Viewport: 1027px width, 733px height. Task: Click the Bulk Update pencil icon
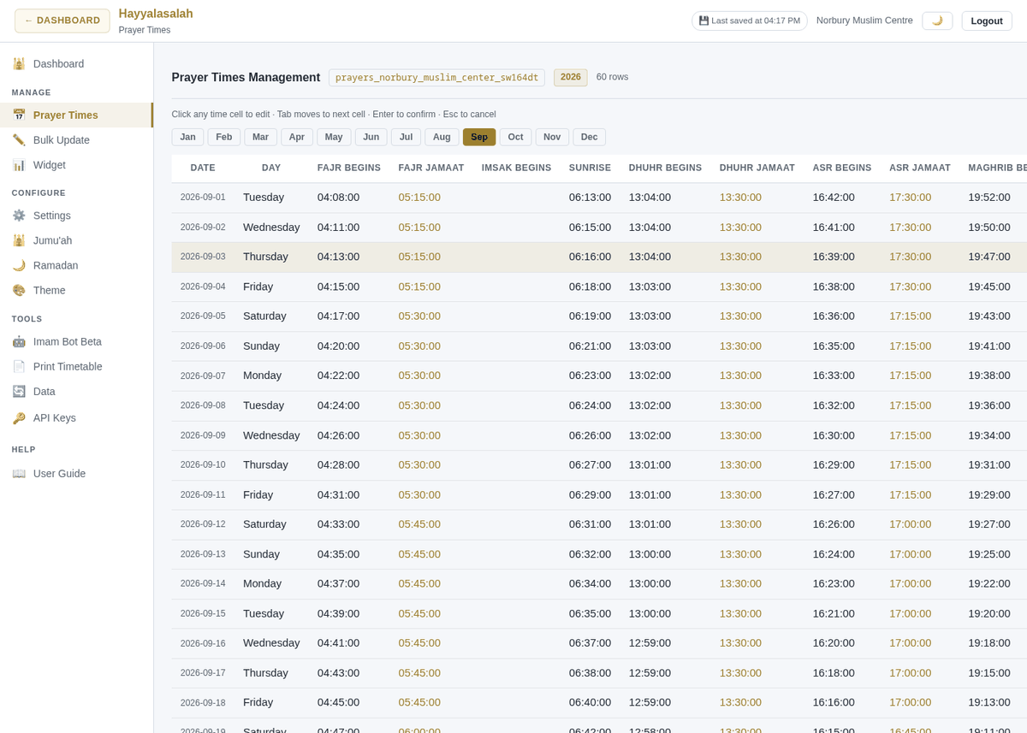[19, 139]
